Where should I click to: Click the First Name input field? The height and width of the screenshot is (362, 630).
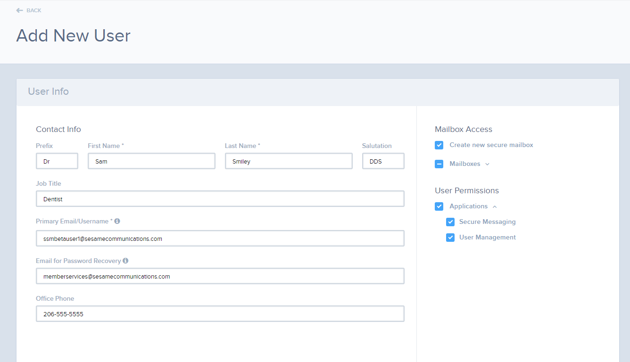[151, 161]
